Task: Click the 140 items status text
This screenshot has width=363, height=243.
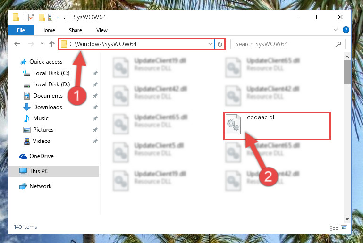Action: tap(25, 227)
